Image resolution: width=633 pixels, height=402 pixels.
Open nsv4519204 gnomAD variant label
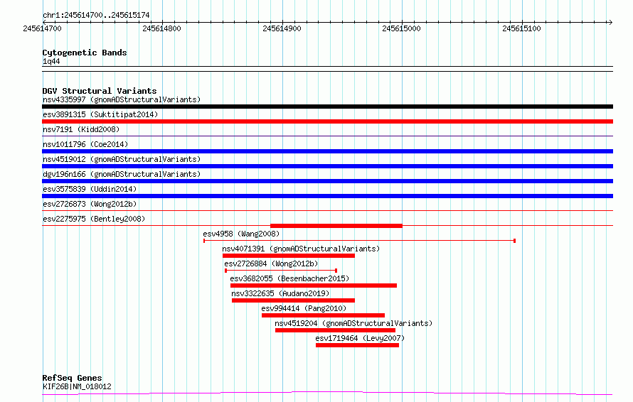click(x=353, y=323)
